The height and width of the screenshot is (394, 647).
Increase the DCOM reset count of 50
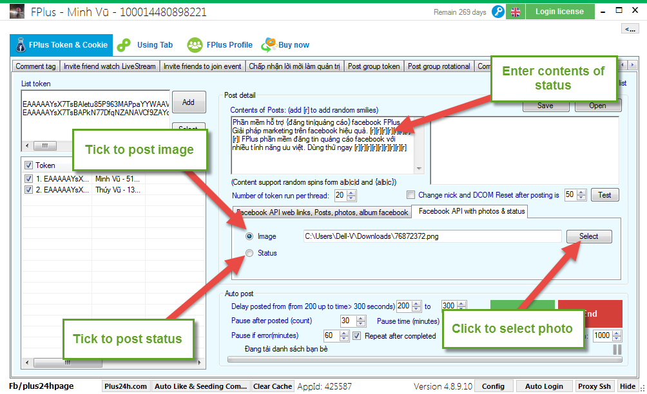(581, 192)
